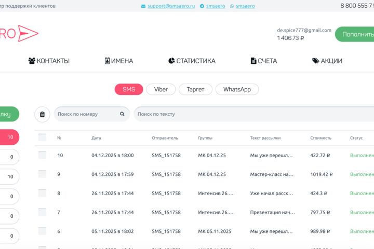374x249 pixels.
Task: Open the WhatsApp smsaero link
Action: 245,6
